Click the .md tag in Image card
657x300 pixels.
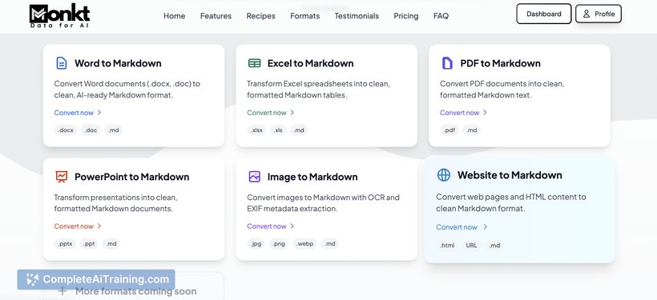(330, 243)
